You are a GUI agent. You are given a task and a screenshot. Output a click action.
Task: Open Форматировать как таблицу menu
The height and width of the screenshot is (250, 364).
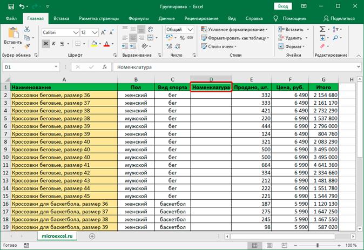(x=235, y=38)
